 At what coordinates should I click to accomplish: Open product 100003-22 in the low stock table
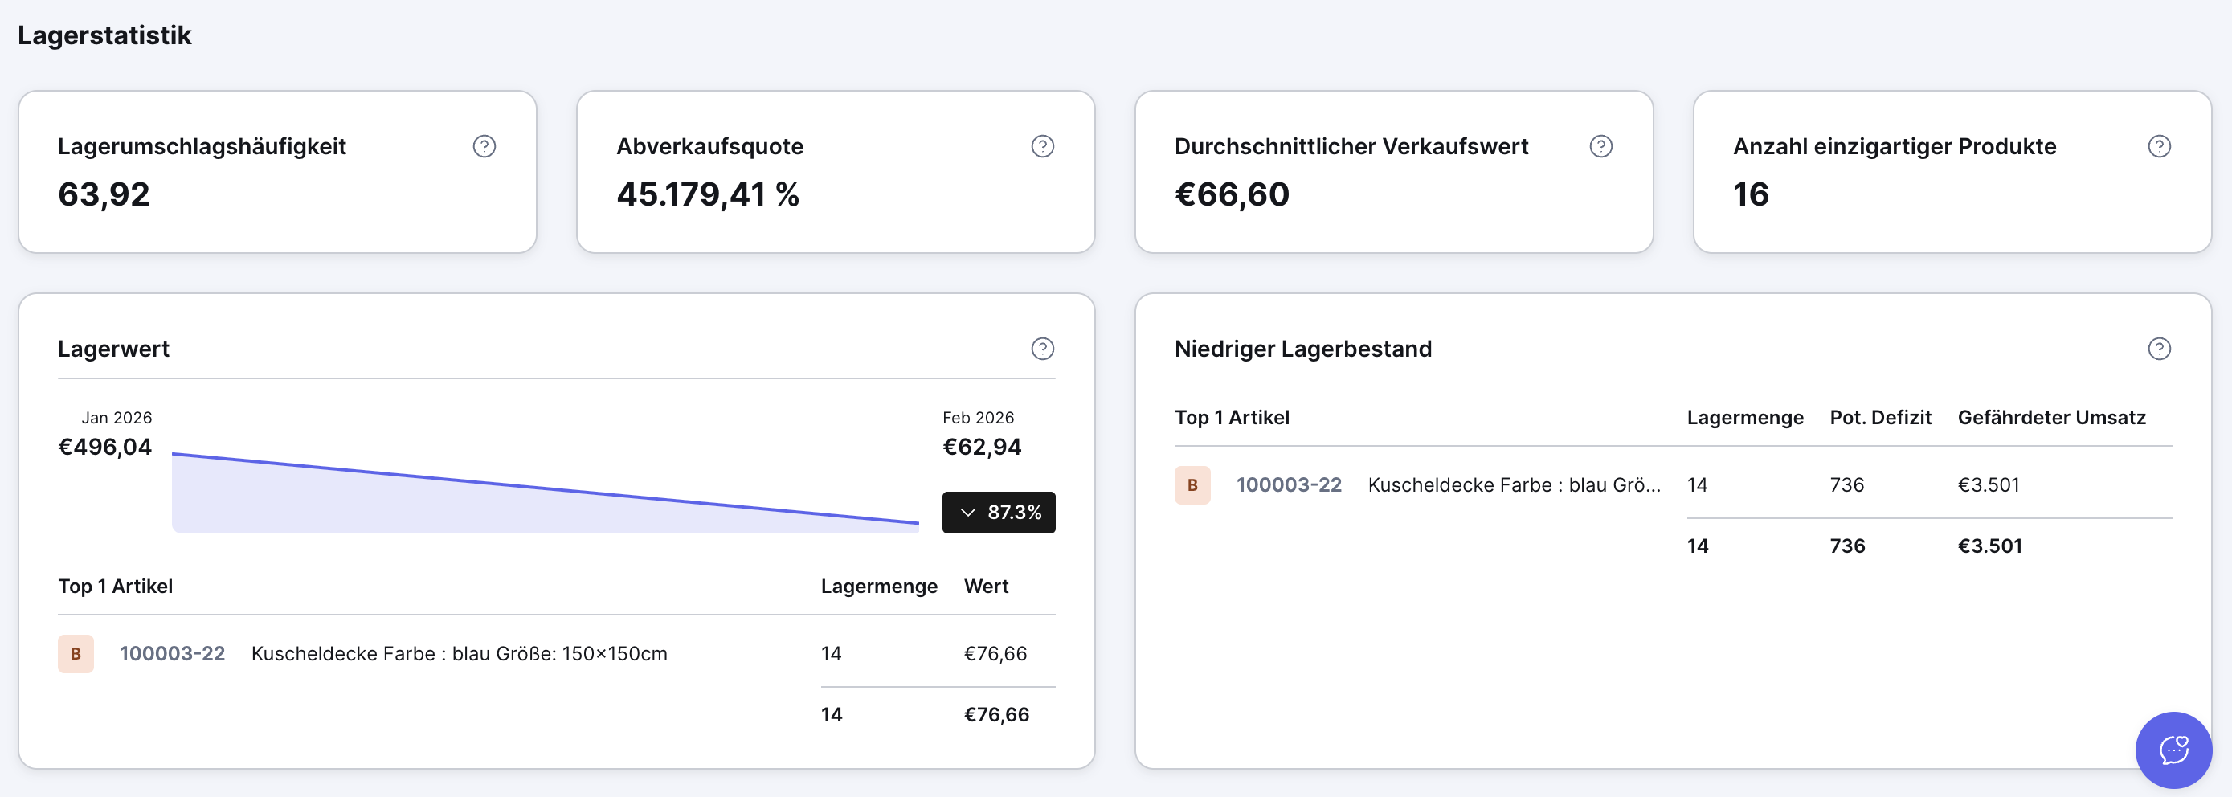[1289, 485]
